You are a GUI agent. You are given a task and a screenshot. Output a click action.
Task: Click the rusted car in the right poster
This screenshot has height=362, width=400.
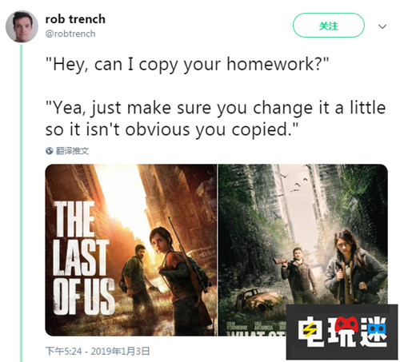point(256,300)
